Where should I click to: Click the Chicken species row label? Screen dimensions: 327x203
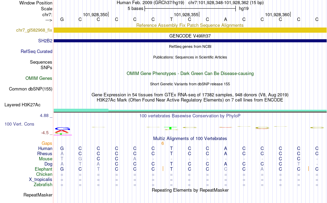coord(44,174)
